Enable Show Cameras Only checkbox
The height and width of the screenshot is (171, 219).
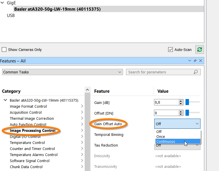(4, 50)
